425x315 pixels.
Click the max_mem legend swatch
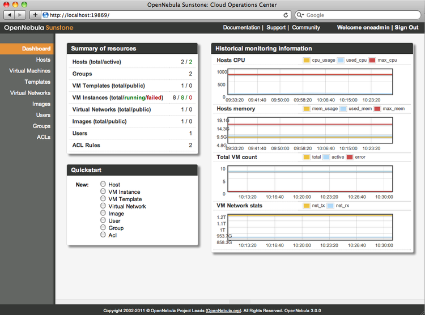[x=377, y=109]
